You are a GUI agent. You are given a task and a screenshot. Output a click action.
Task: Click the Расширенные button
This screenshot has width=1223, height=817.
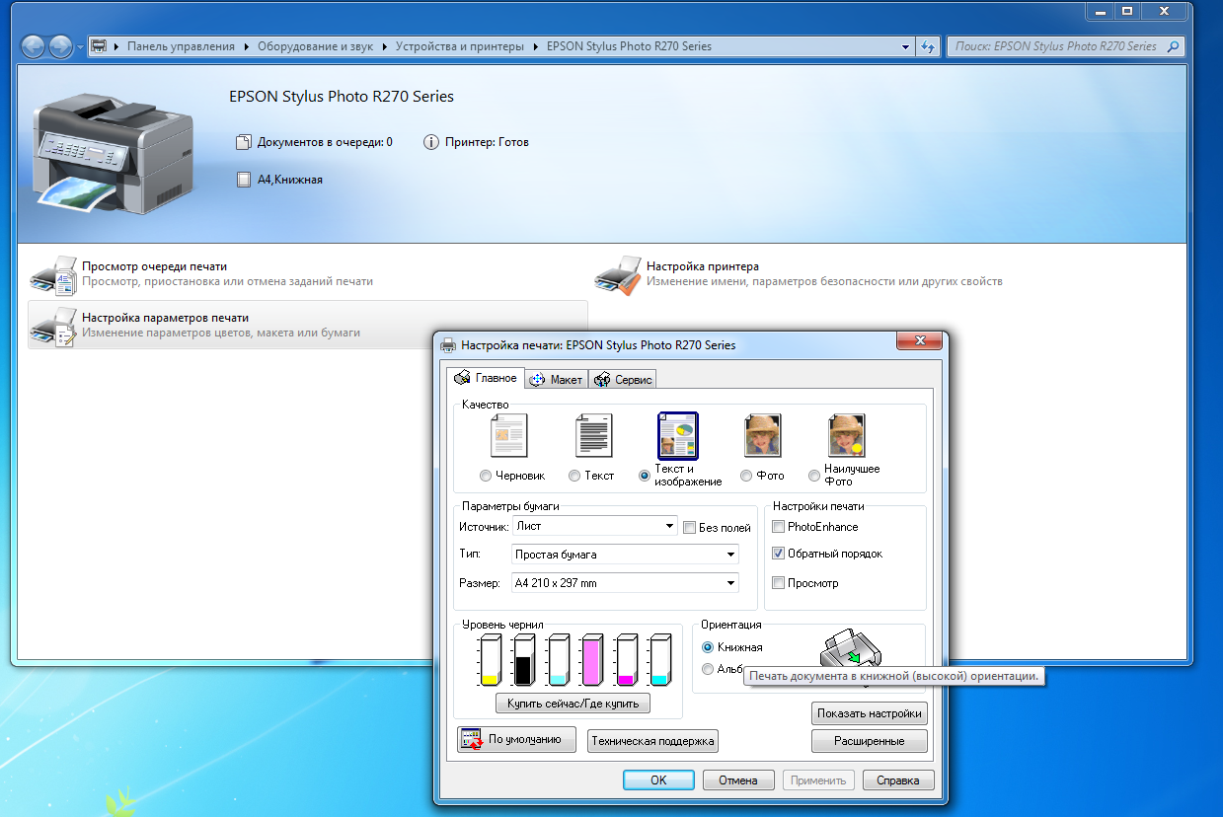coord(870,741)
